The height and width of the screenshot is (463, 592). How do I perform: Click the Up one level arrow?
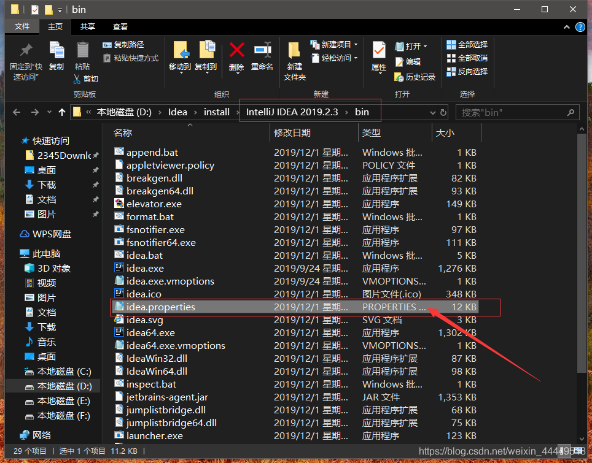click(62, 112)
